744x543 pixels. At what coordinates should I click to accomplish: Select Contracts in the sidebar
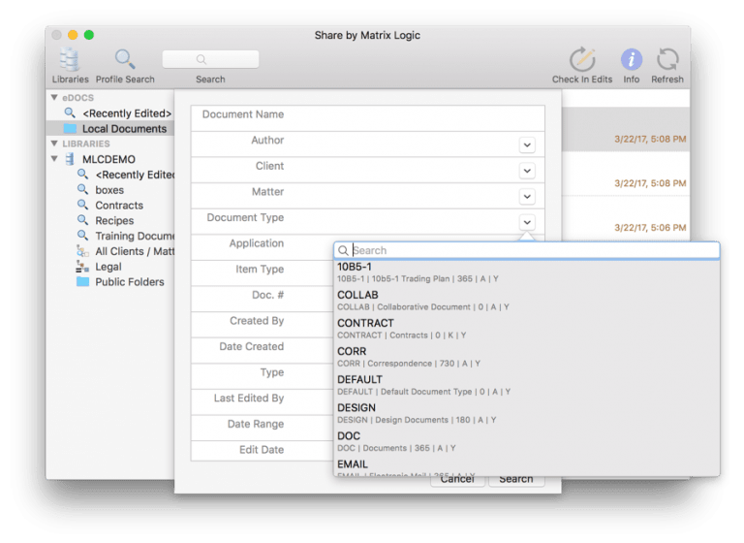[x=119, y=206]
